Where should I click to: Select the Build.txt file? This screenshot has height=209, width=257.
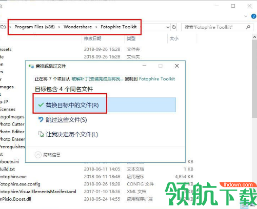[7, 169]
